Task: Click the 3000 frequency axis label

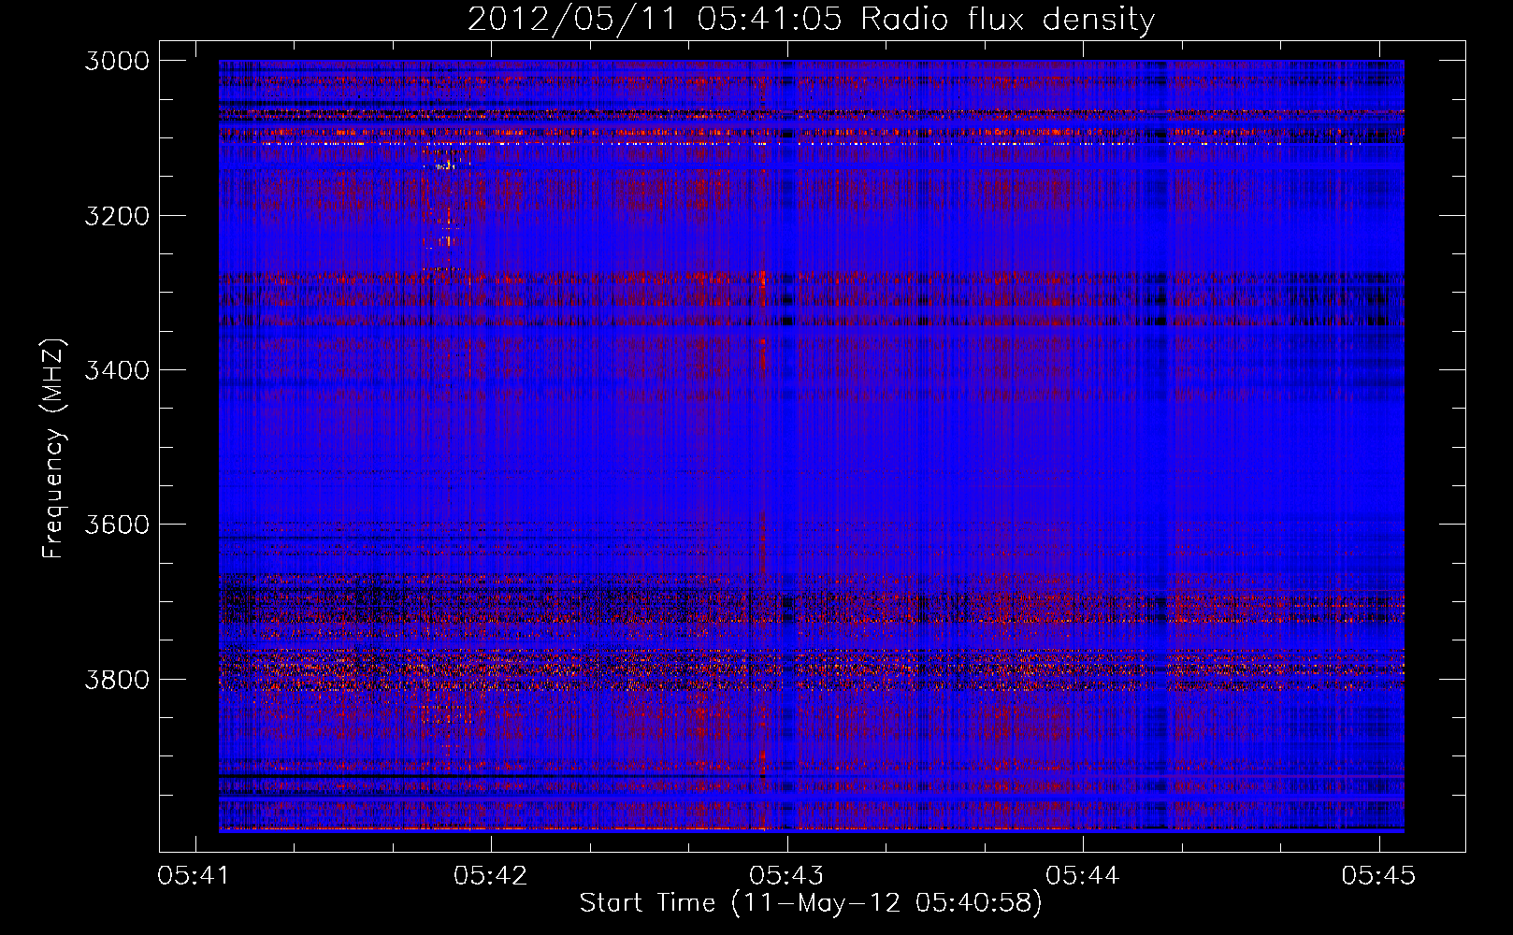Action: tap(117, 61)
